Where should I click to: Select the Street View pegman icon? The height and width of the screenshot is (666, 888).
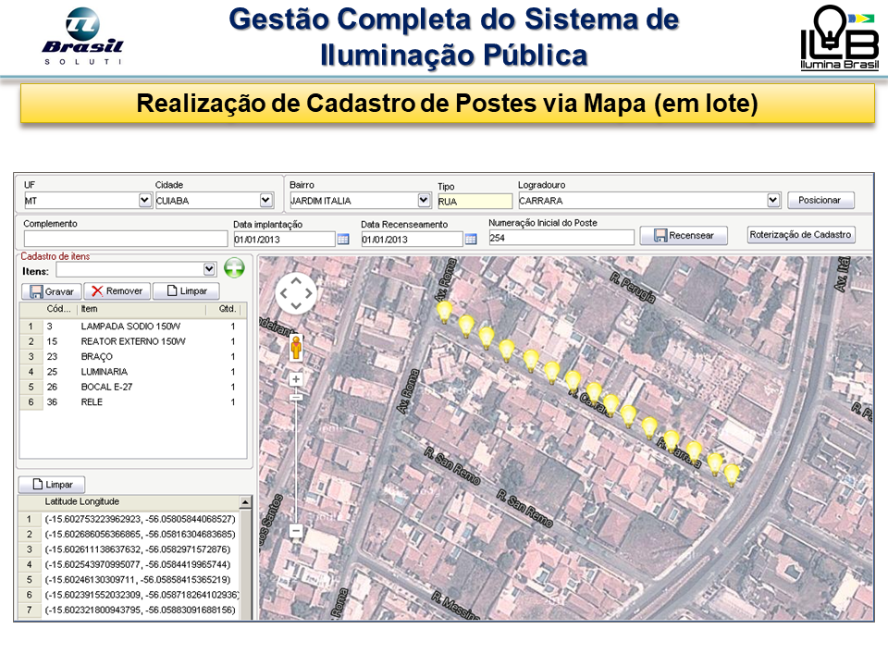[296, 348]
